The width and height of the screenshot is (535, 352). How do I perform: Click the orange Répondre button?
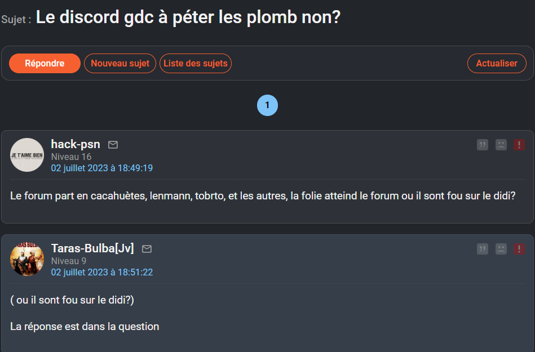(x=45, y=64)
